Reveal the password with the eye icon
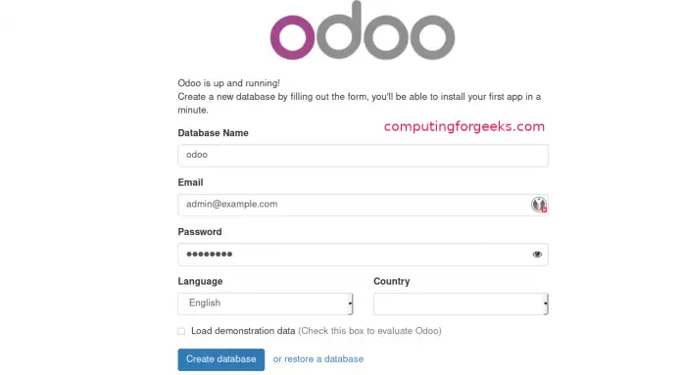682x375 pixels. [537, 255]
